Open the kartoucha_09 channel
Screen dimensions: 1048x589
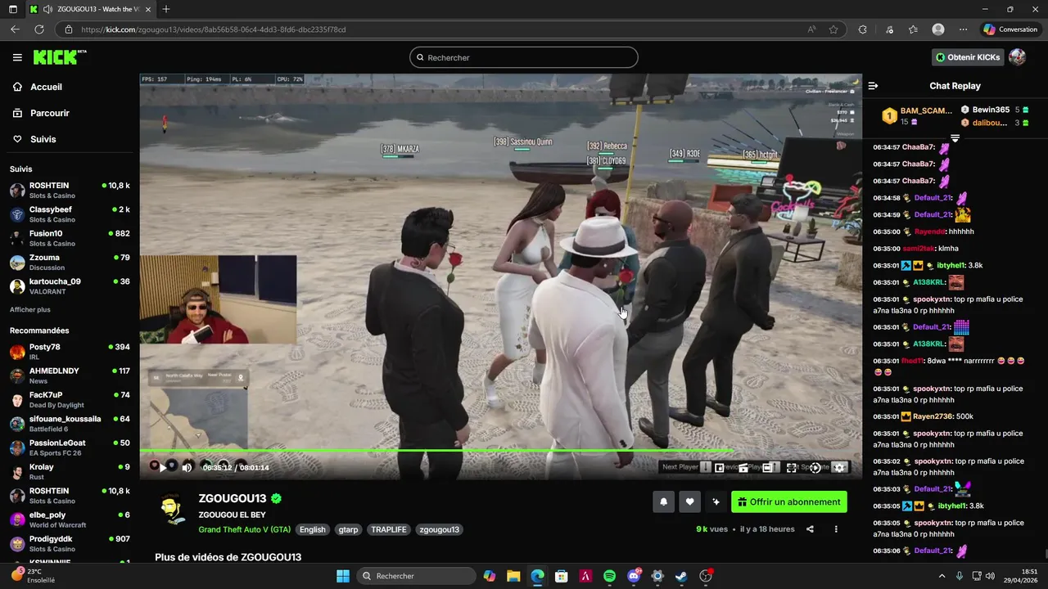70,286
